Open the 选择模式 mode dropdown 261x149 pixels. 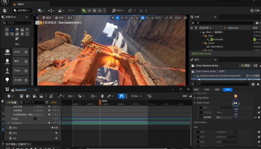(22, 10)
